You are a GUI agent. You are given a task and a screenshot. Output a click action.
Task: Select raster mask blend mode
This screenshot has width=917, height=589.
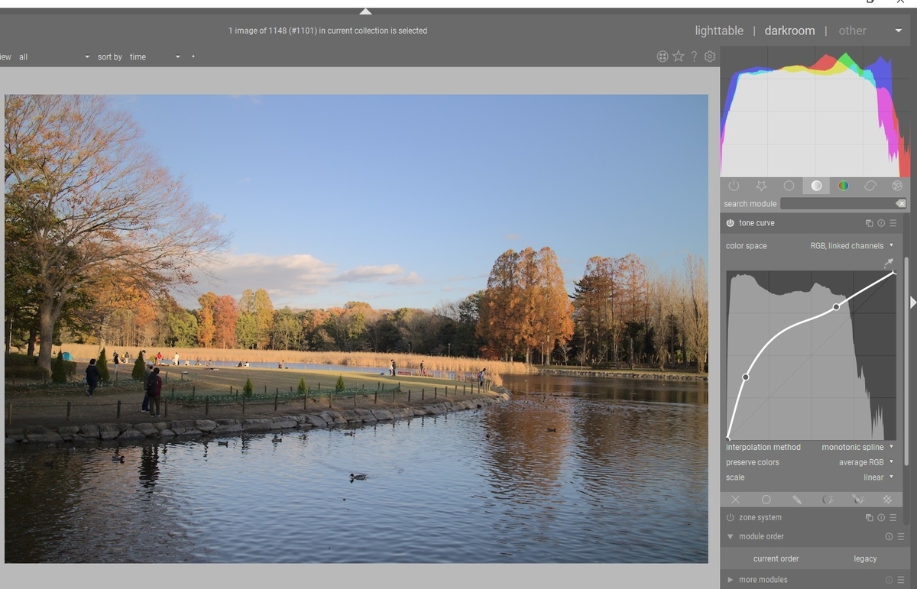888,500
